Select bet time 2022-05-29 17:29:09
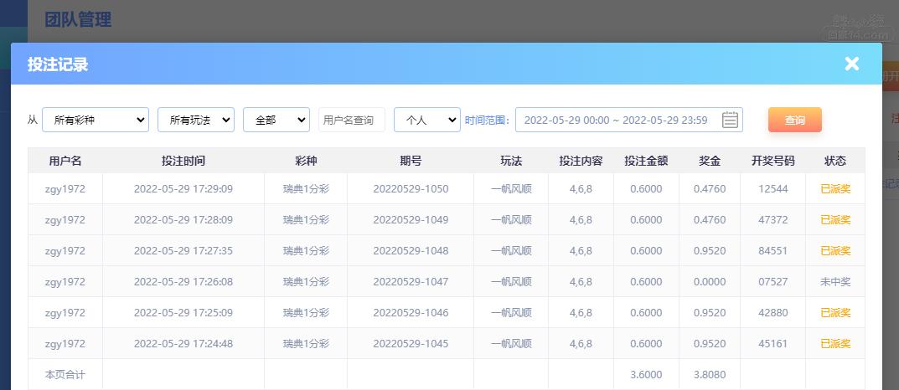Viewport: 899px width, 390px height. coord(183,189)
